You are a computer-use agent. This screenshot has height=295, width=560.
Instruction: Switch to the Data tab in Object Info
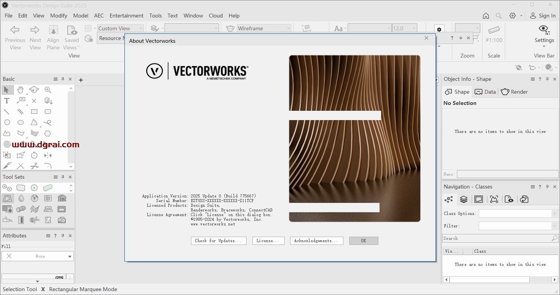pyautogui.click(x=485, y=92)
